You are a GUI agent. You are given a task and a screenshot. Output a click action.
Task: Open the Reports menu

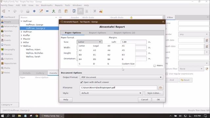click(59, 5)
